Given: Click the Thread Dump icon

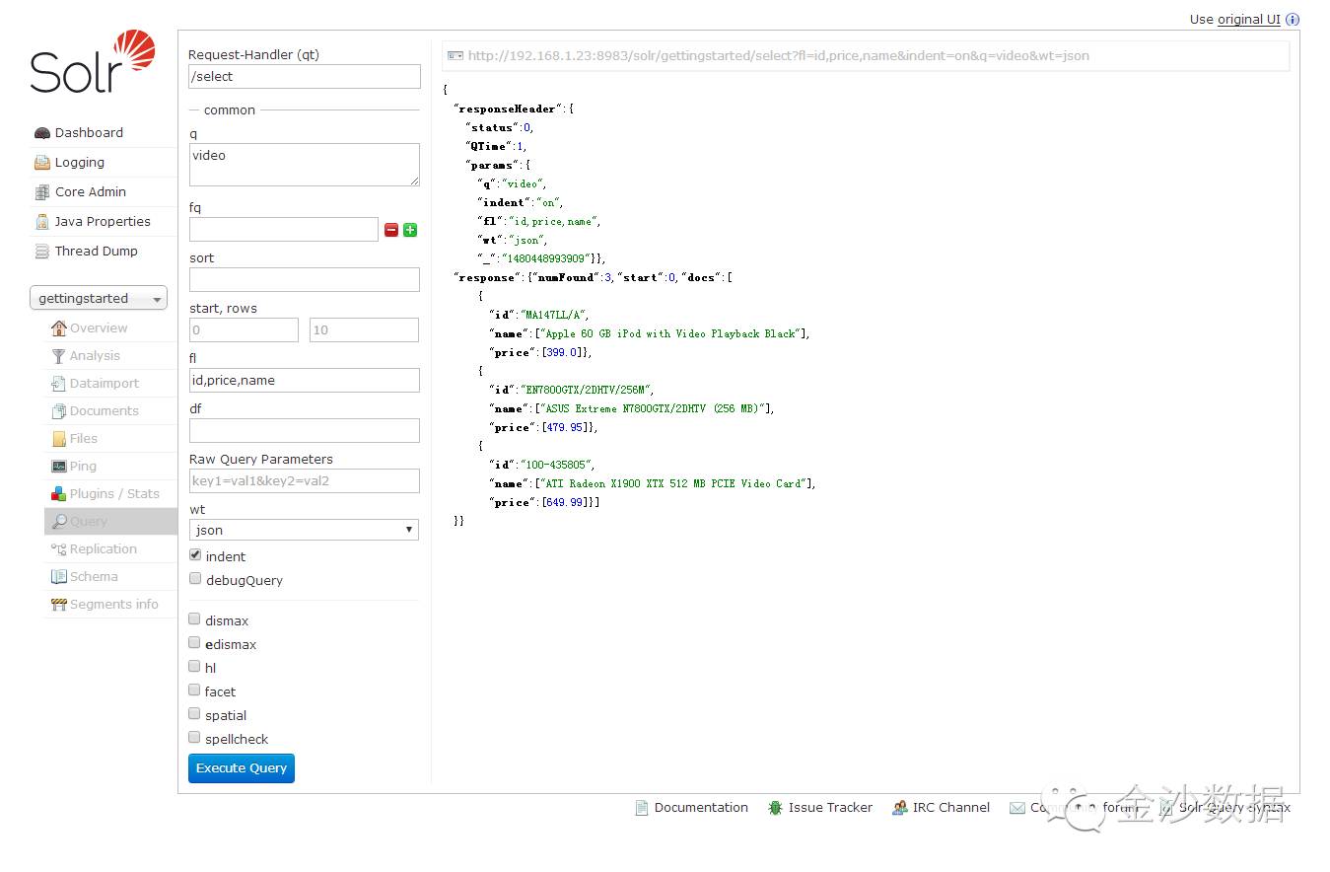Looking at the screenshot, I should pyautogui.click(x=41, y=252).
